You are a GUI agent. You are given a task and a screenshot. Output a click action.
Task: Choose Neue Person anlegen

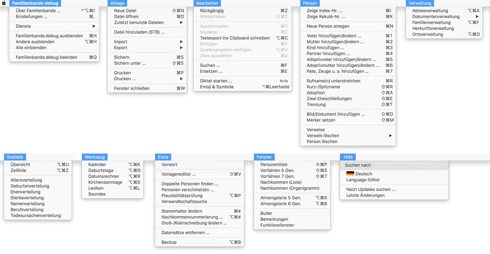coord(328,26)
